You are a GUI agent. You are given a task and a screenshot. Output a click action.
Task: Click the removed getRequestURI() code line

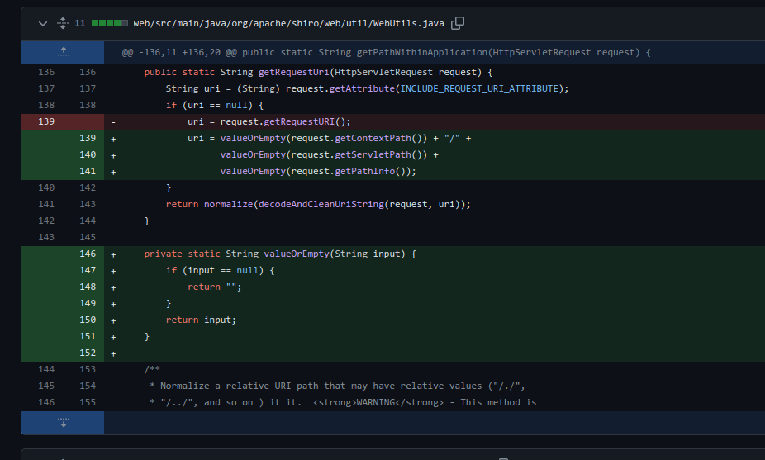coord(268,121)
